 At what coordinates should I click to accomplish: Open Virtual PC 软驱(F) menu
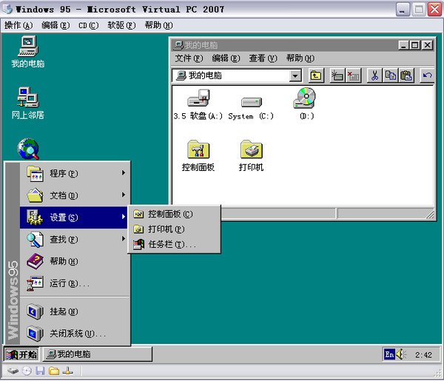coord(121,25)
